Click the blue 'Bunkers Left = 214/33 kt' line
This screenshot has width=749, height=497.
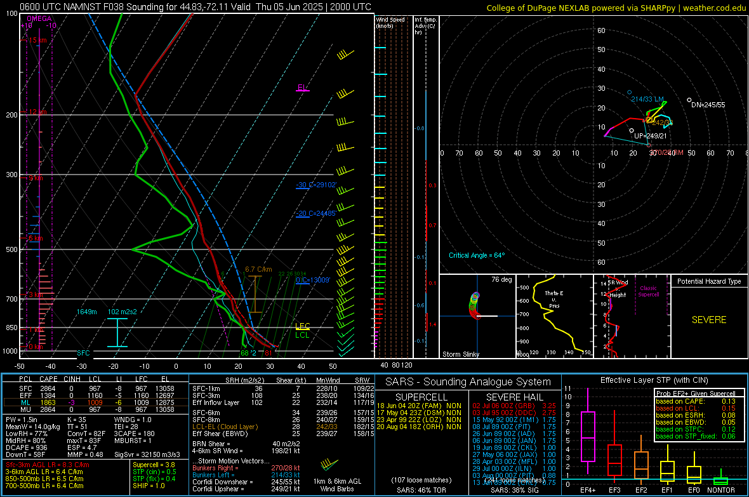246,475
